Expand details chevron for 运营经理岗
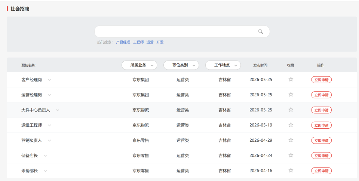Screen dimensions: 359x181 click(x=49, y=95)
